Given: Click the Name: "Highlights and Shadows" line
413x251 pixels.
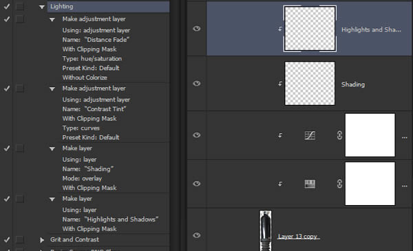Looking at the screenshot, I should (x=110, y=219).
